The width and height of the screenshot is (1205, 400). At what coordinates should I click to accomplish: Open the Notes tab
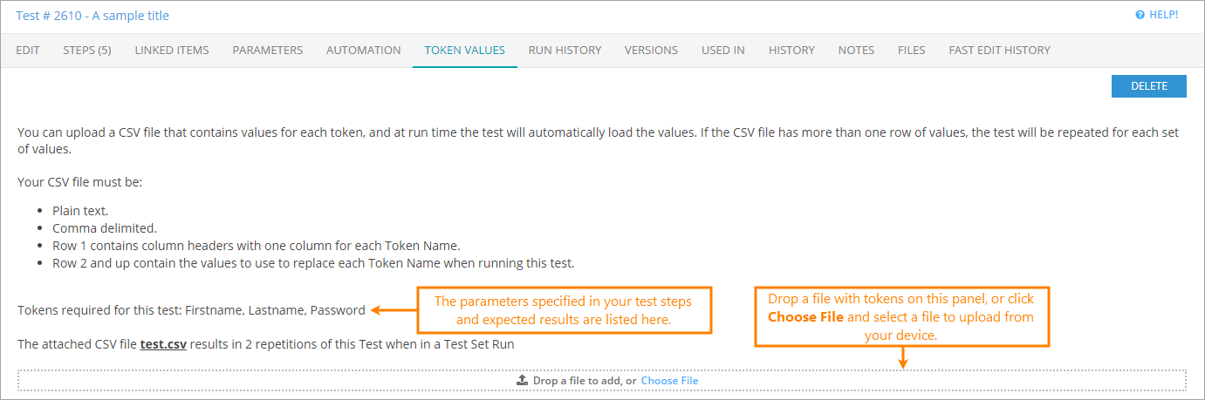856,51
